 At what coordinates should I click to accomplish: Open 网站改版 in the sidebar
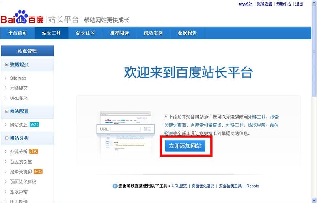19,125
